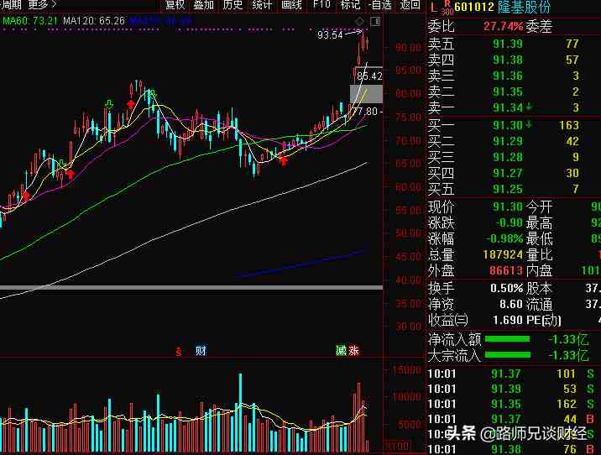Click the green down arrow near the 75 level peak

click(109, 104)
